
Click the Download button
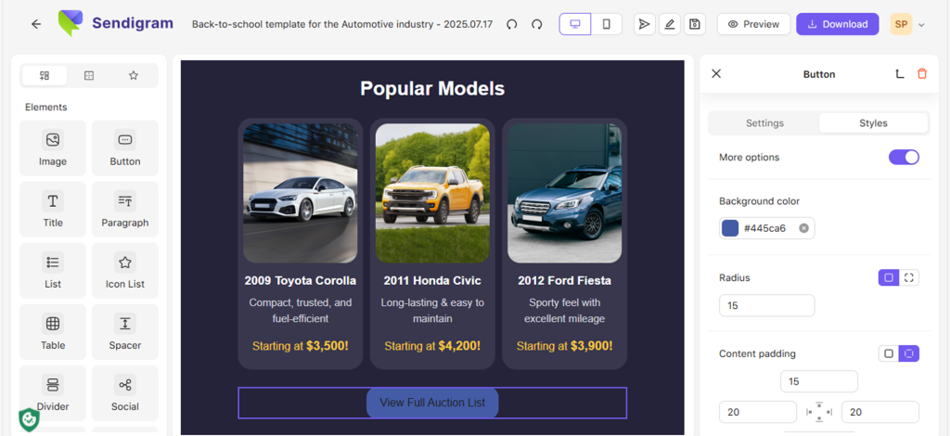tap(838, 24)
